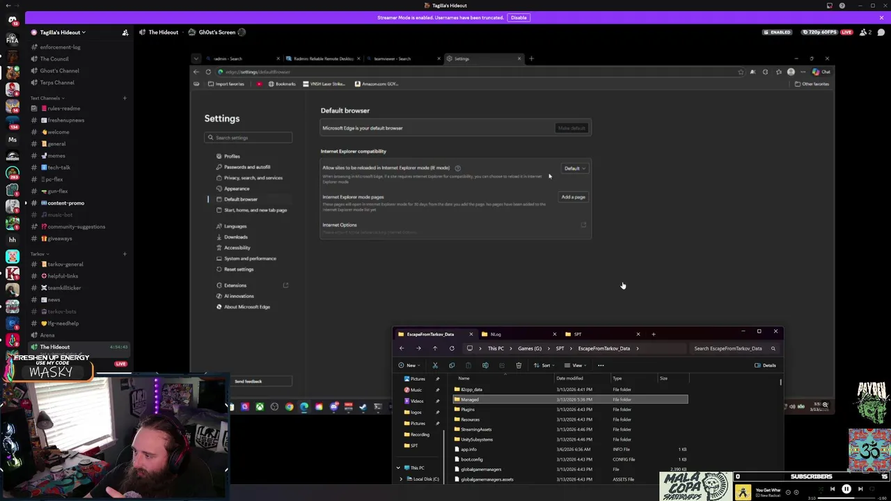Open a new tab in Edge

click(531, 58)
